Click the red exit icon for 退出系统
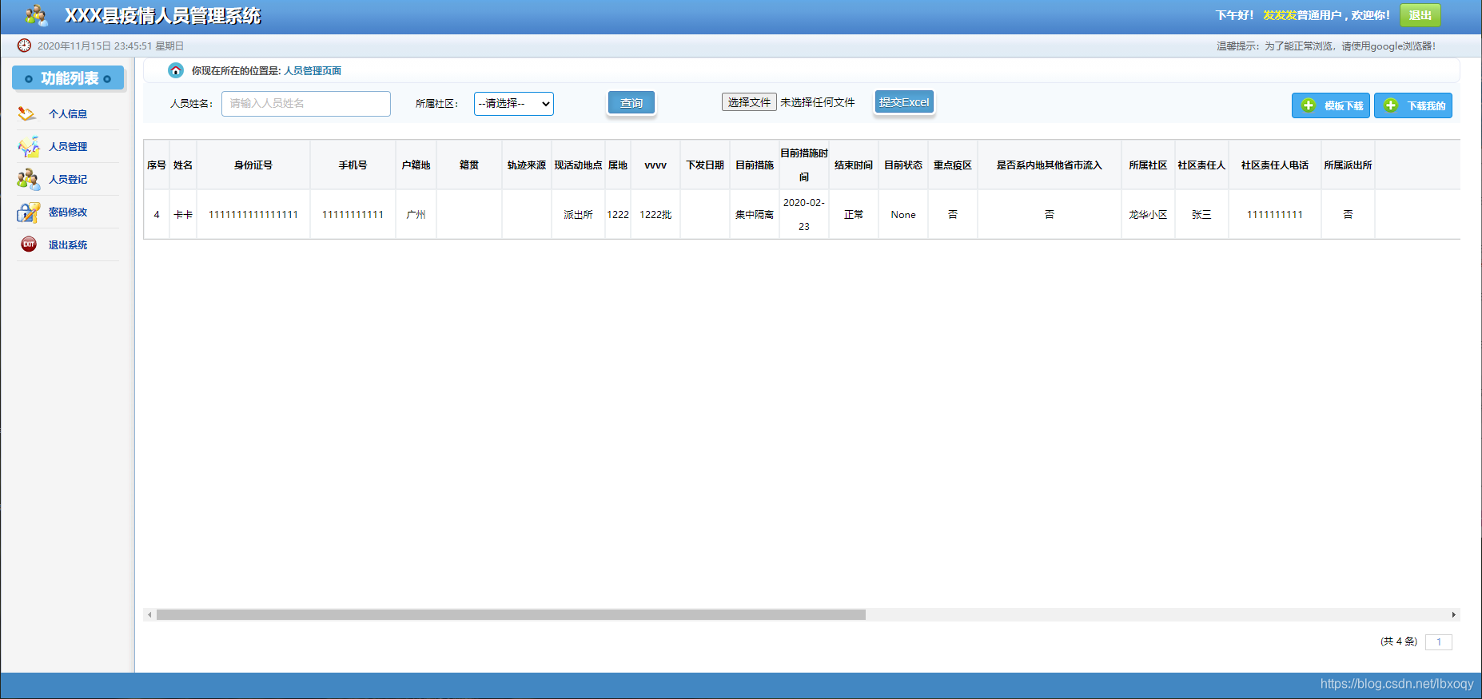This screenshot has width=1482, height=699. [29, 244]
